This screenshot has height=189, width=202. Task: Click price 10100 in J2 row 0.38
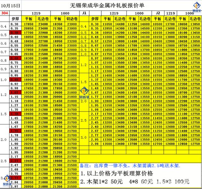(182, 33)
